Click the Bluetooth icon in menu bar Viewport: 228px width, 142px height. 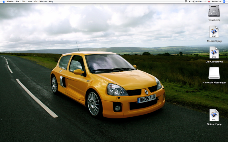click(x=205, y=1)
